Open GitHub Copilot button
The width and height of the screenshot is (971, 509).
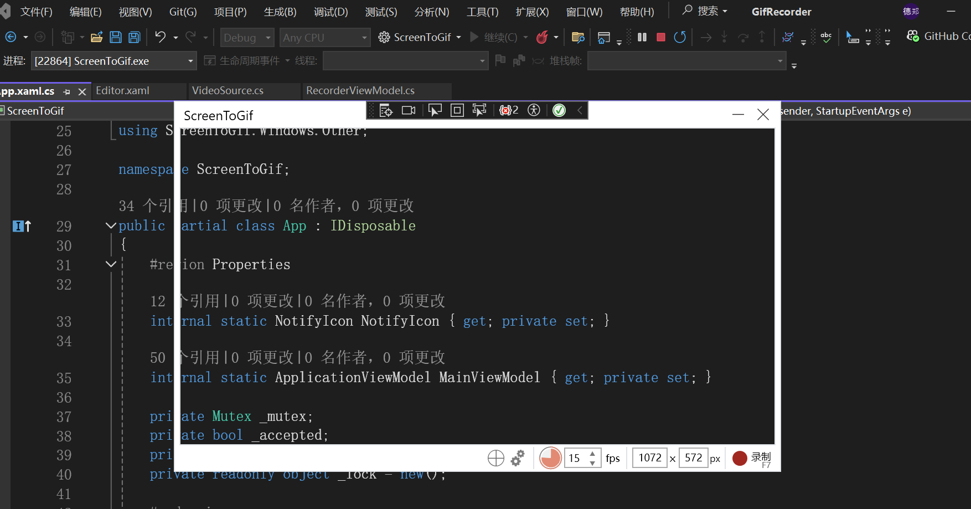coord(938,36)
